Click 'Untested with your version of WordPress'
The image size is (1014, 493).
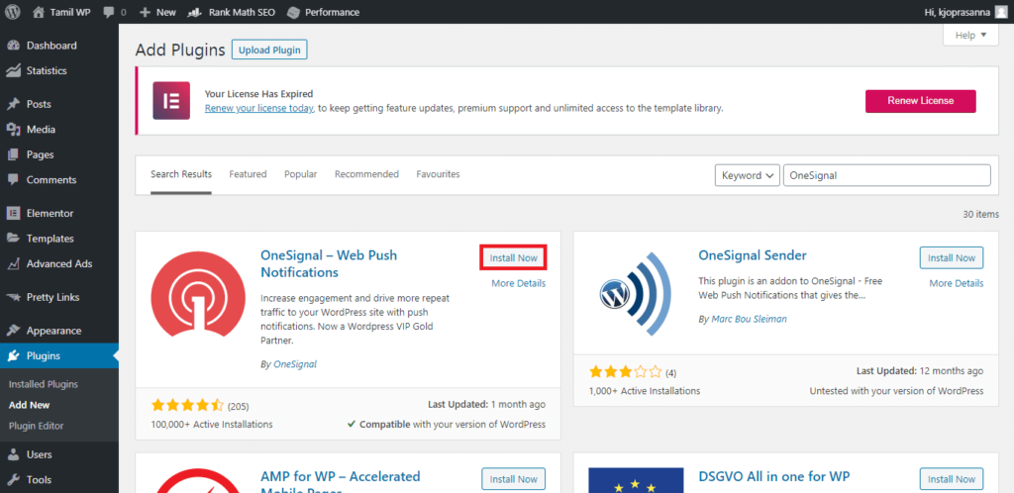click(896, 391)
